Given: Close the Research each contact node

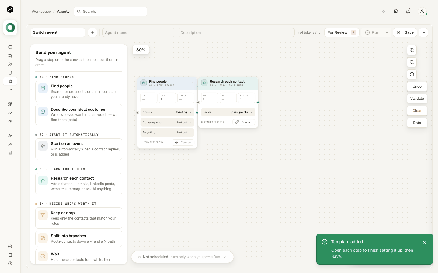Looking at the screenshot, I should (x=254, y=82).
